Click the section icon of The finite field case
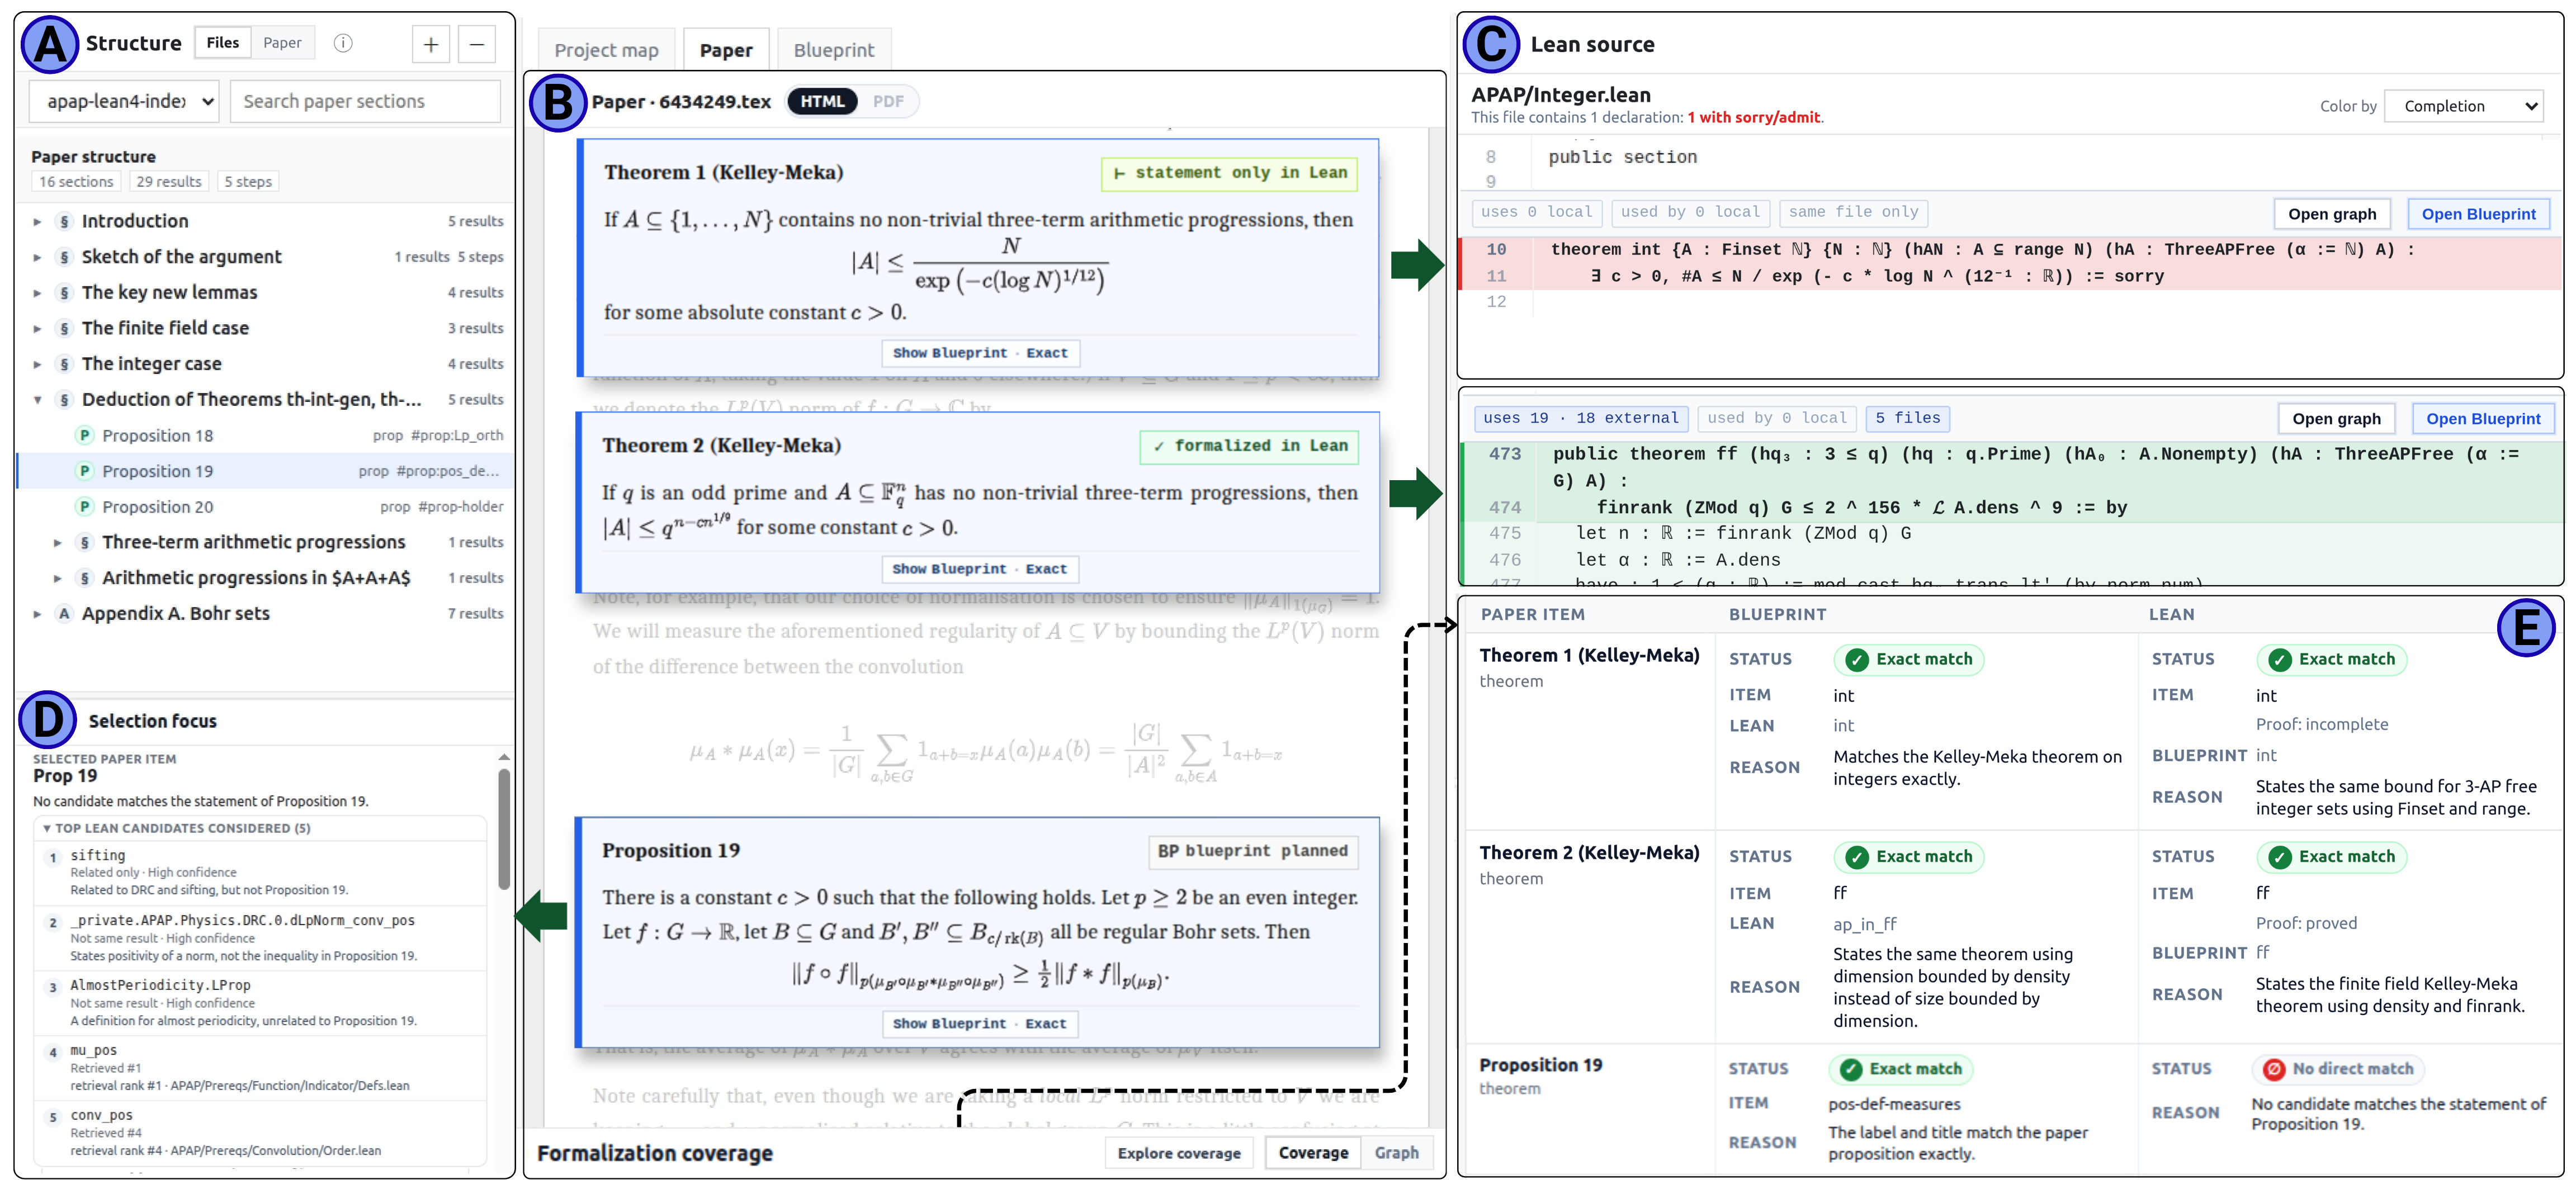 pos(64,328)
